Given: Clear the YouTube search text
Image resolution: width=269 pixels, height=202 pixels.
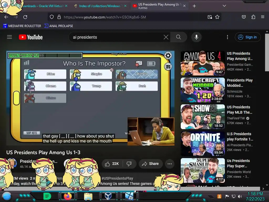Looking at the screenshot, I should (166, 37).
